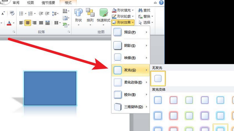Screen dimensions: 234x131
Task: Open the numbering style dropdown arrow
Action: [x=35, y=14]
